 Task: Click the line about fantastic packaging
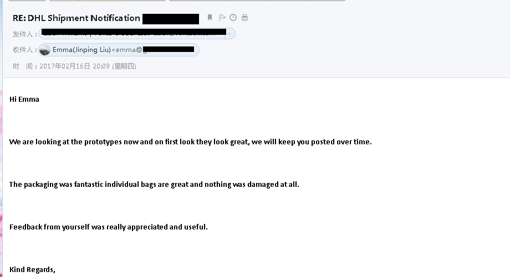click(154, 184)
